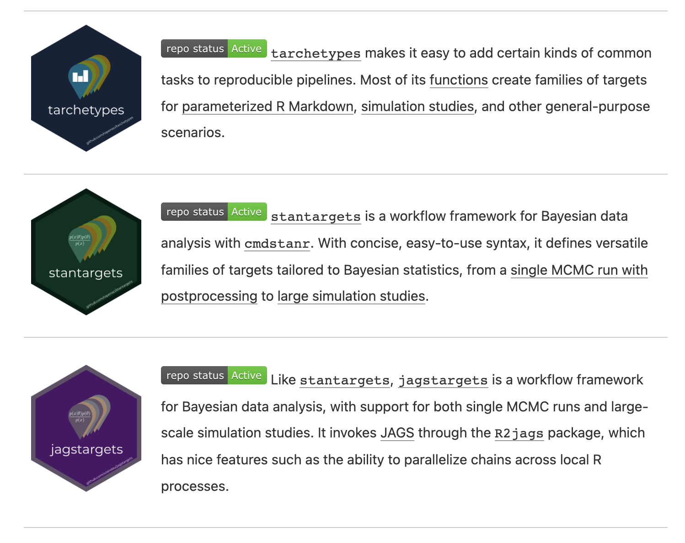Click the stantargets hex logo
The width and height of the screenshot is (685, 543).
tap(86, 251)
